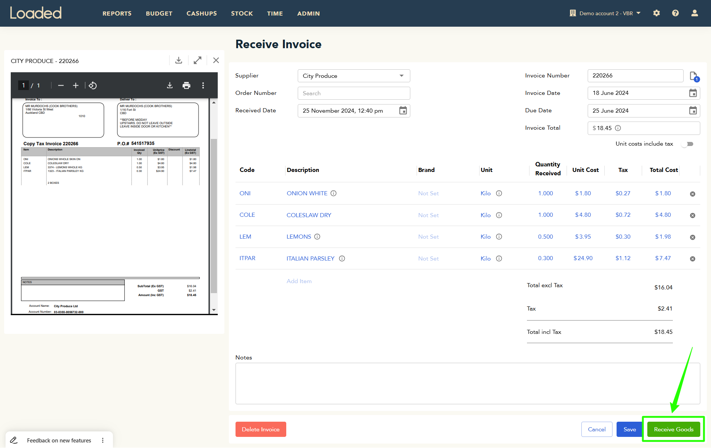Close the invoice preview panel

216,60
